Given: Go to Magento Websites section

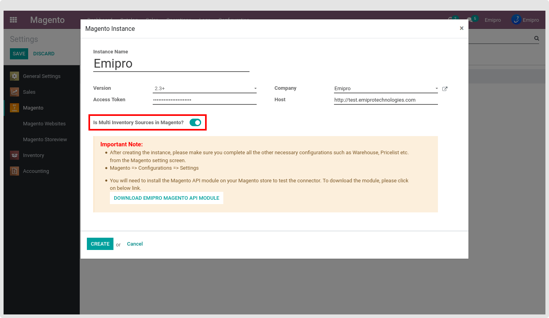Looking at the screenshot, I should tap(44, 124).
